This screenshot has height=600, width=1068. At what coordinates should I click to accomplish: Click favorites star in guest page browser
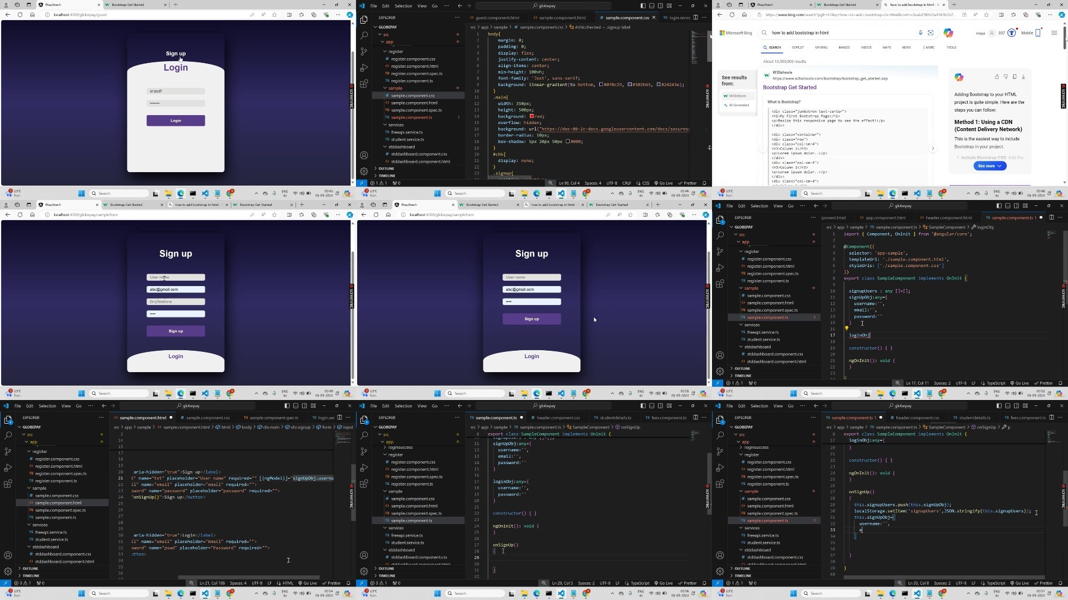pos(274,15)
